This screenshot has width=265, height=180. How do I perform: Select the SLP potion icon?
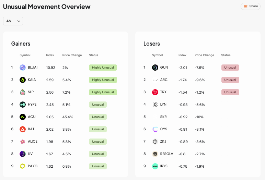pos(23,92)
